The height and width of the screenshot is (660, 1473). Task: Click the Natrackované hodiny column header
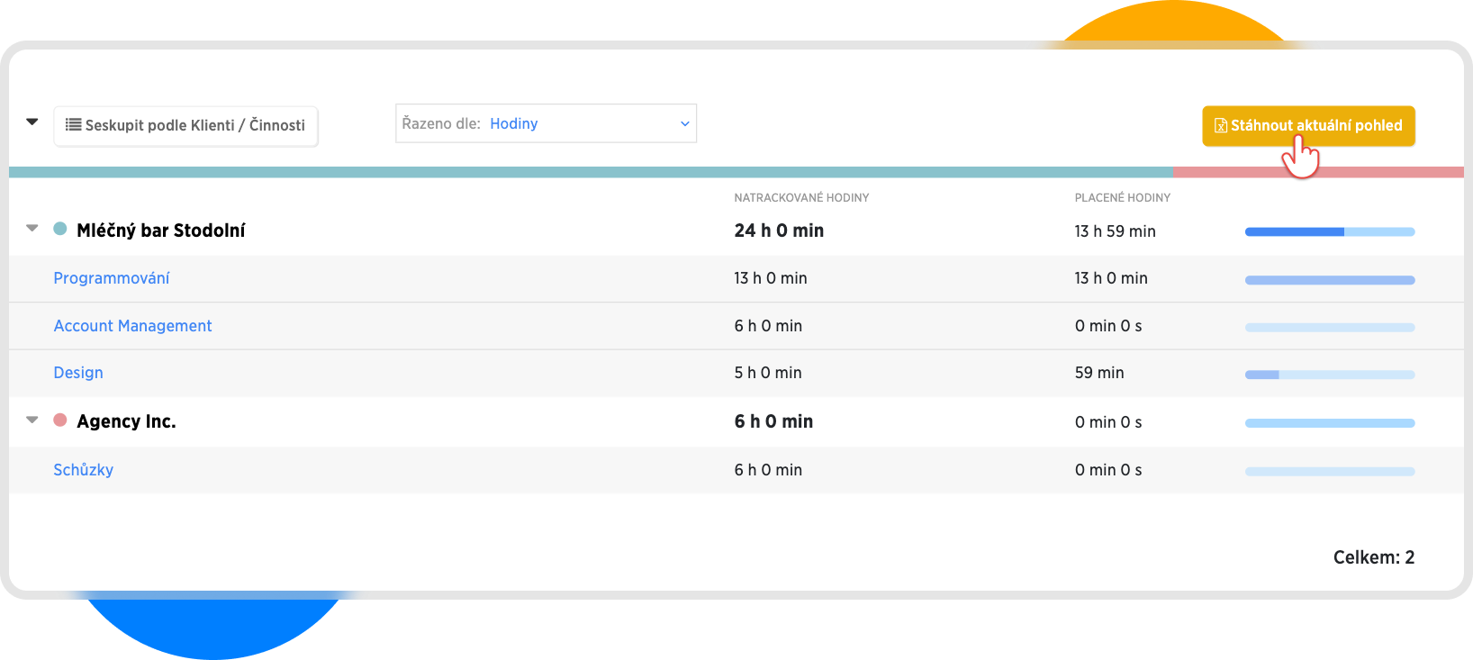[801, 198]
